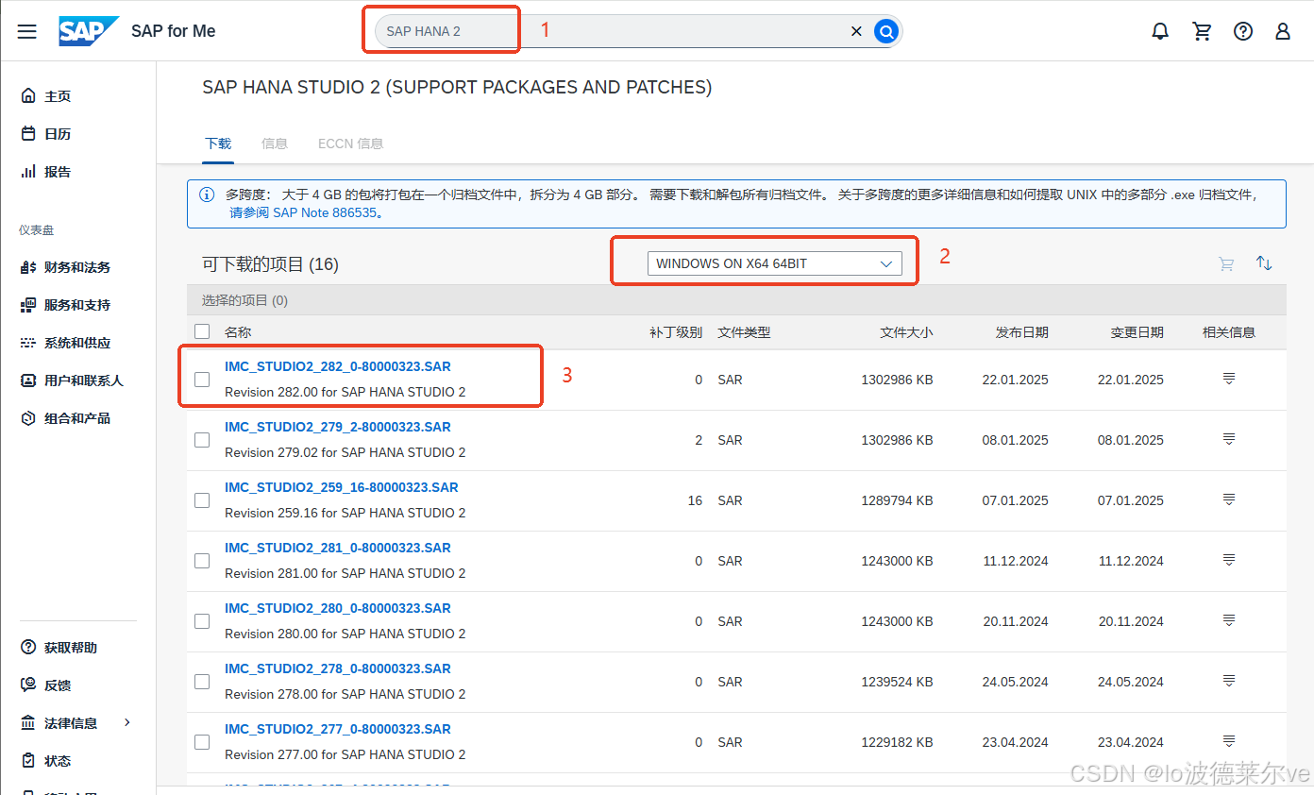Check the IMC_STUDIO2_259_16 row checkbox
The height and width of the screenshot is (795, 1314).
(x=202, y=500)
